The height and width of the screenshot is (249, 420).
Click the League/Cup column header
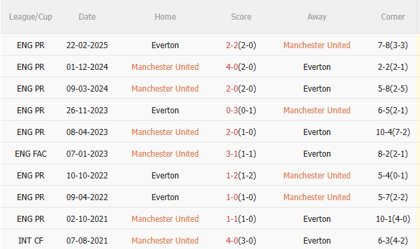click(31, 17)
